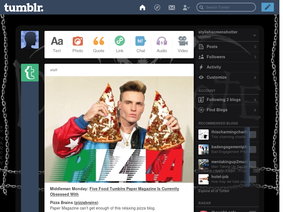
Task: Open Following 2 blogs
Action: pyautogui.click(x=227, y=100)
